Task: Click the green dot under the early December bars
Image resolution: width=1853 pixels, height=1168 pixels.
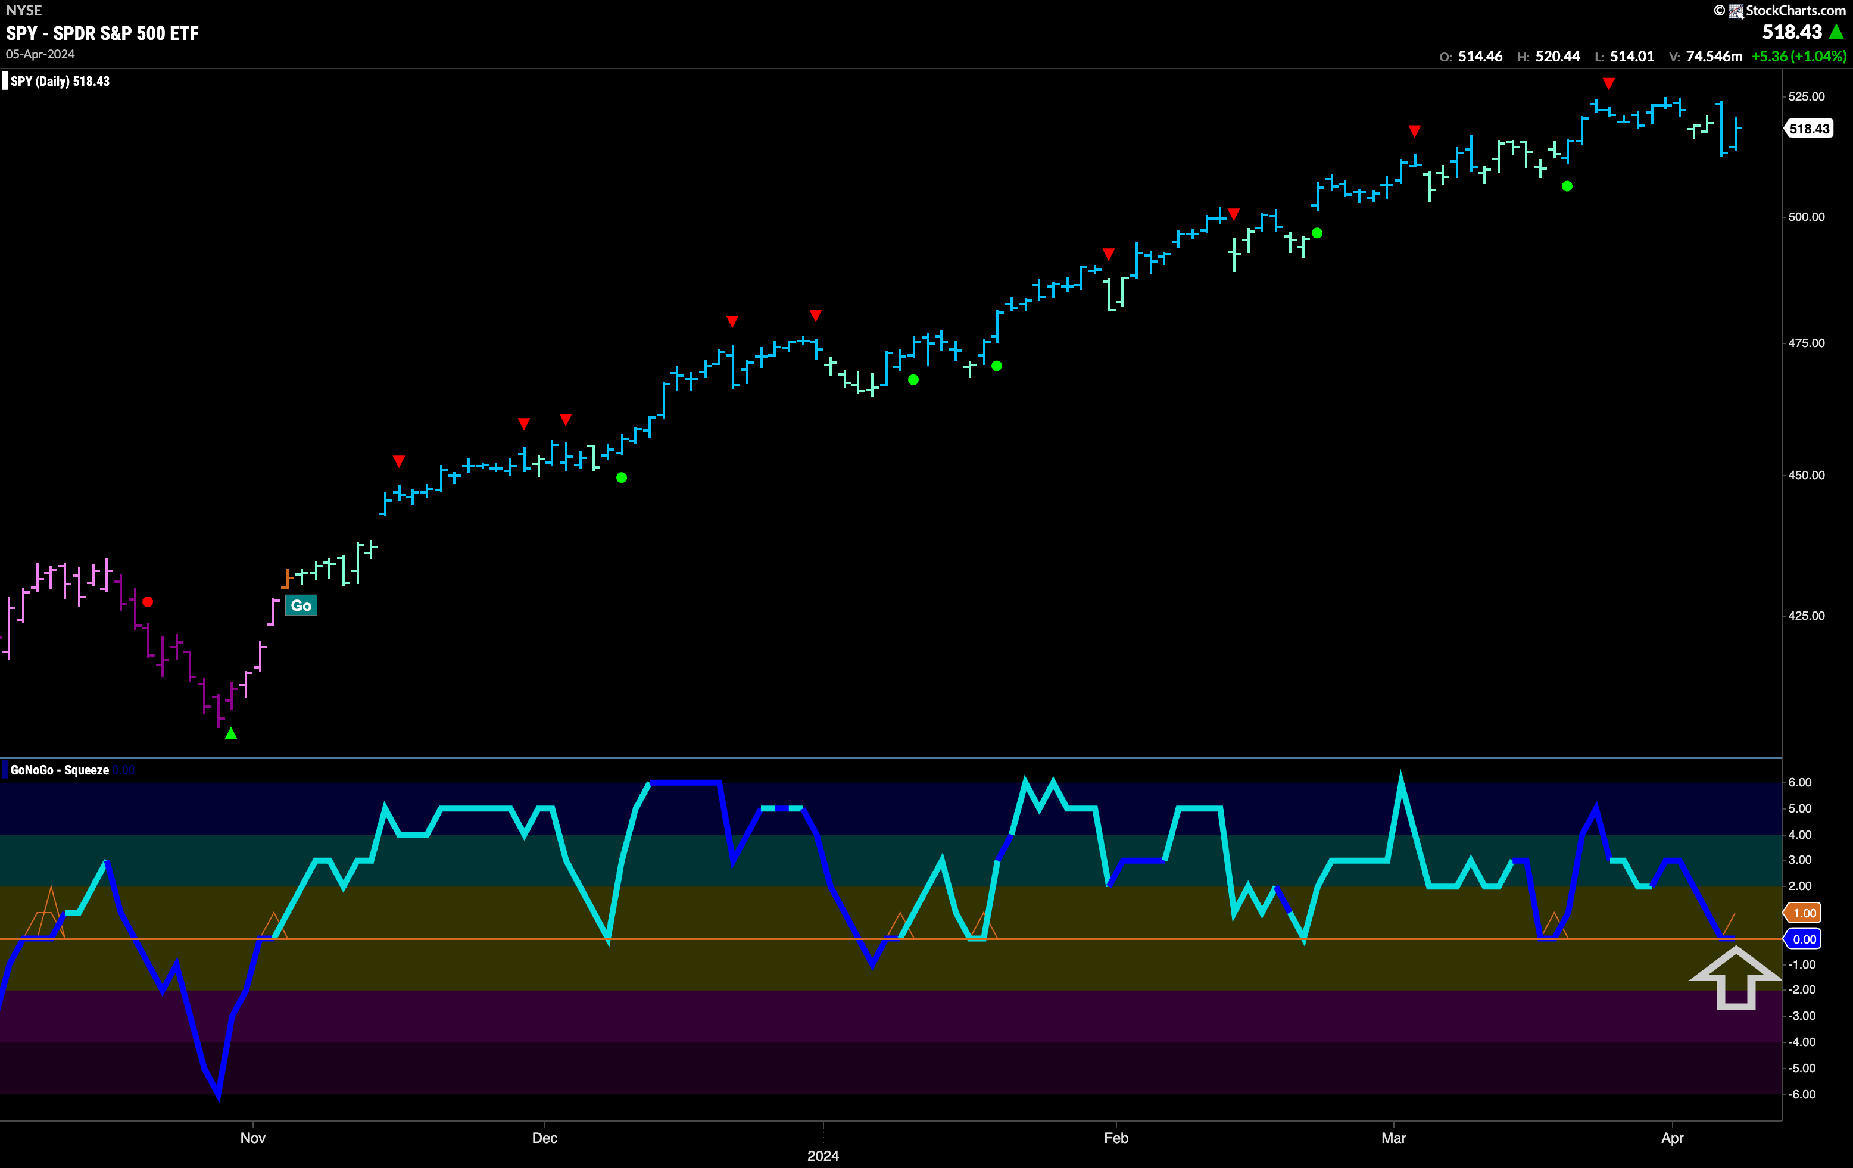Action: (x=622, y=478)
